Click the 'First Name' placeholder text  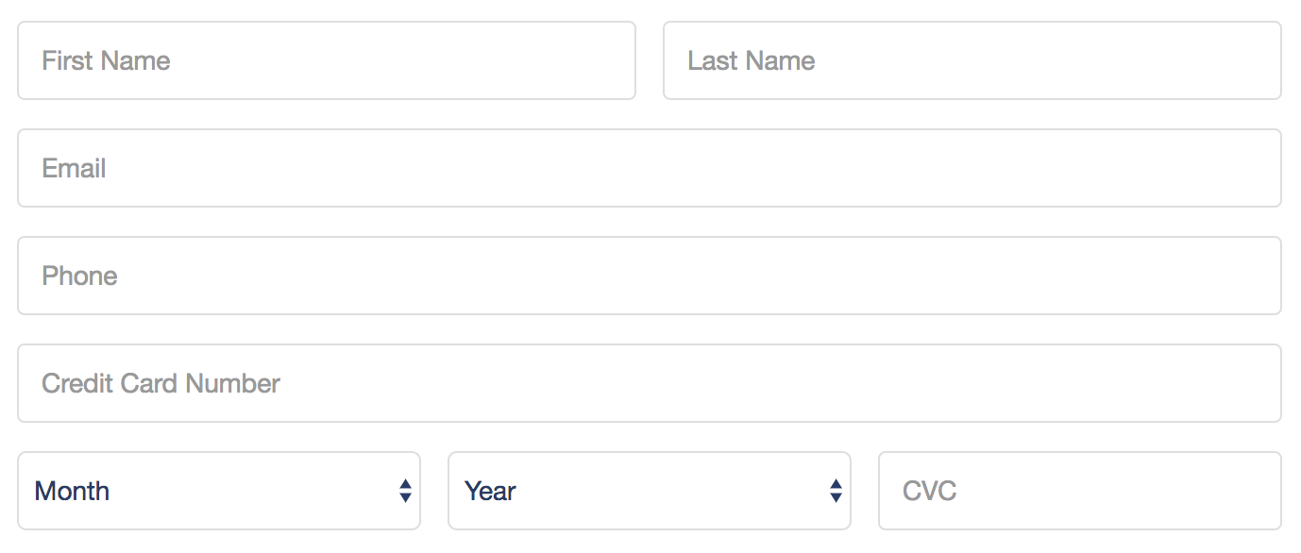(x=107, y=61)
